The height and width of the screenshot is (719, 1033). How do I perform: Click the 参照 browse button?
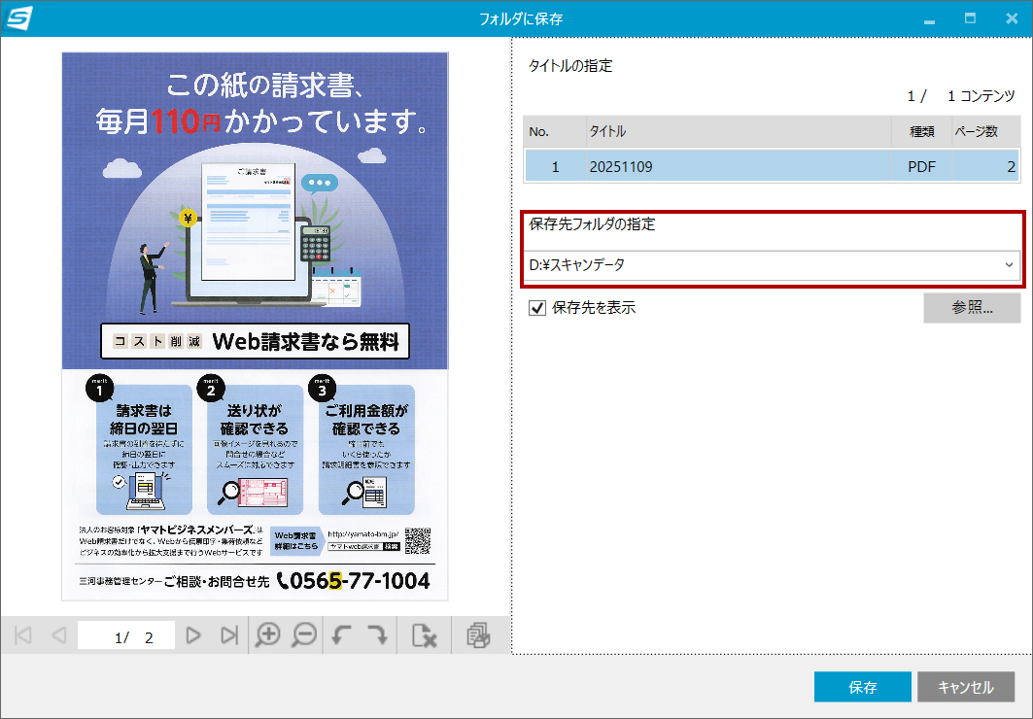(x=972, y=307)
